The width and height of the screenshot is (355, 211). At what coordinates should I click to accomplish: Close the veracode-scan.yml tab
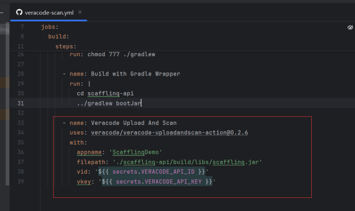pyautogui.click(x=80, y=12)
